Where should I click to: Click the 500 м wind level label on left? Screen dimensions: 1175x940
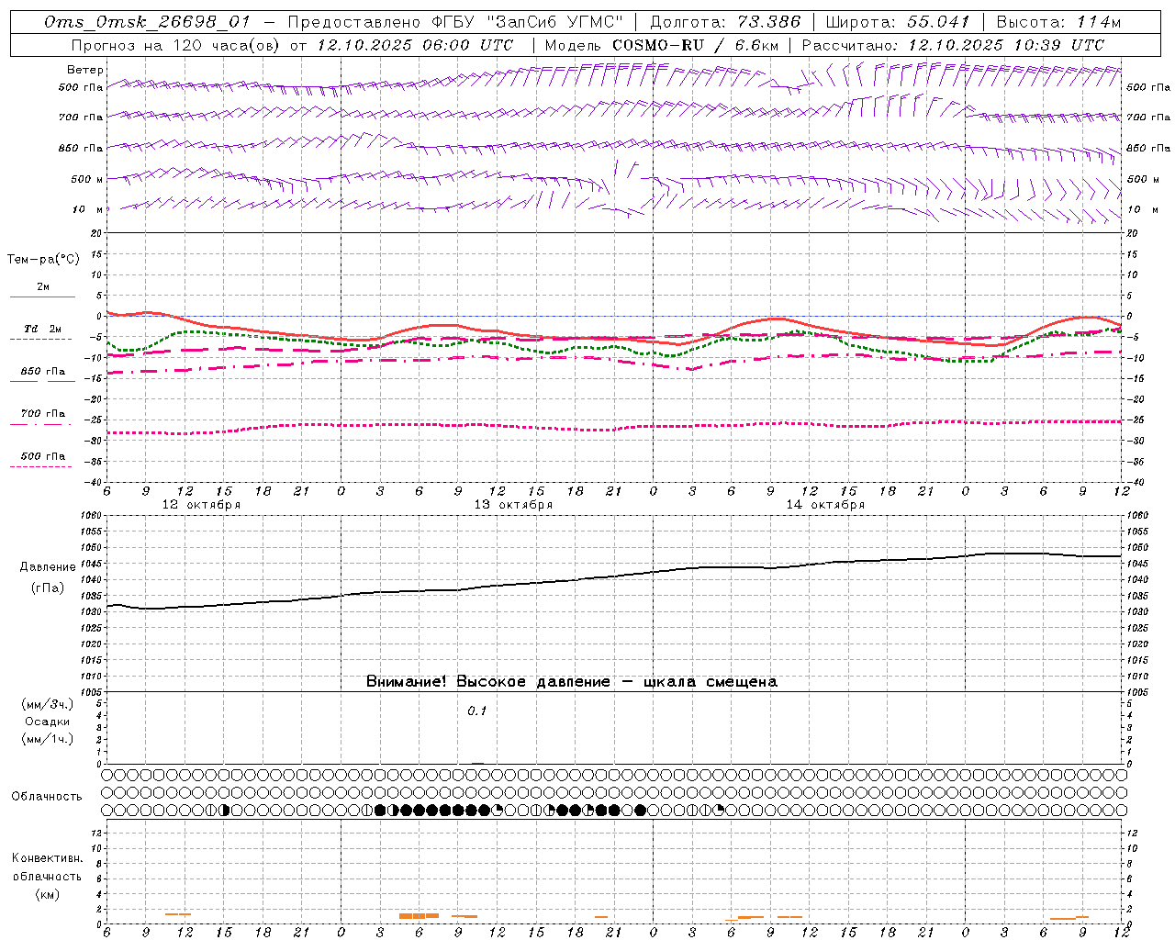point(86,179)
